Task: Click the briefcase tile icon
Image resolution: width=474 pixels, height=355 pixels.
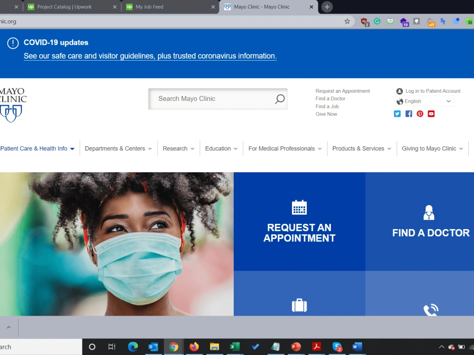Action: point(299,305)
